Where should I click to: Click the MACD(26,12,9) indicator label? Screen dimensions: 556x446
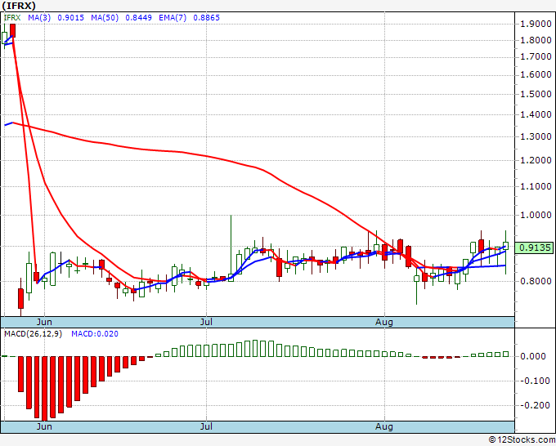point(33,334)
